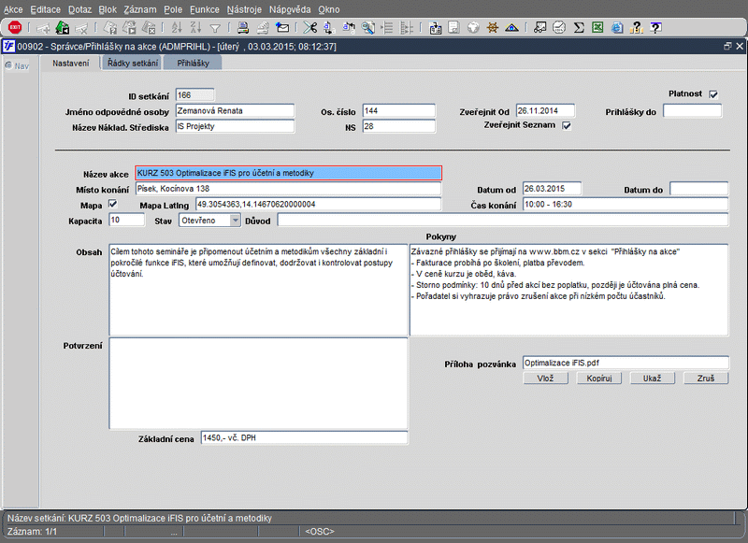Click the magnifier search icon in toolbar
This screenshot has width=748, height=543.
click(367, 28)
